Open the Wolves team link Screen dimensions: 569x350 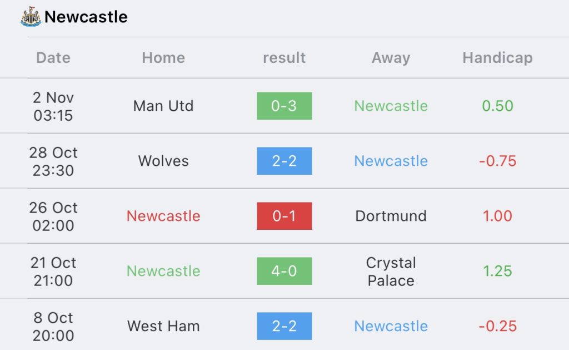(163, 161)
